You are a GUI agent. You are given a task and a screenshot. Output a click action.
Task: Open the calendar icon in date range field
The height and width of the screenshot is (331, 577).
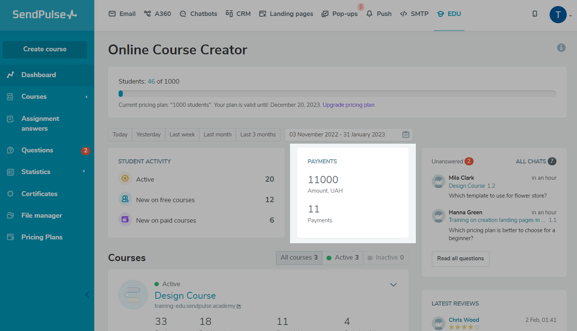tap(406, 135)
